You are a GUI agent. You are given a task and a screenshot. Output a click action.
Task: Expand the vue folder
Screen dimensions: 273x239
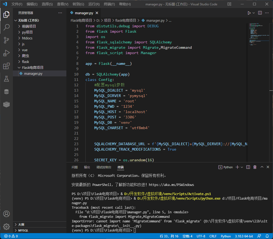[19, 50]
